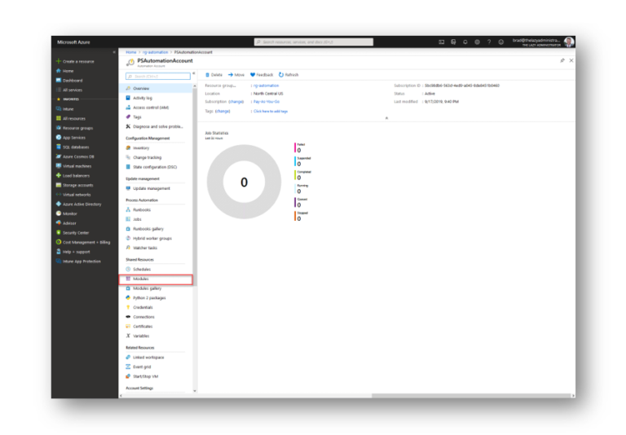Click the Security Center shield icon
626x435 pixels.
point(59,233)
